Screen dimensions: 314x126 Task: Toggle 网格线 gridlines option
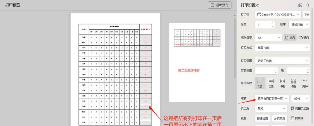(x=297, y=118)
